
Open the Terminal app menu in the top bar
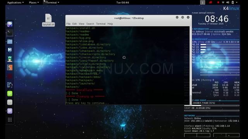[52, 3]
